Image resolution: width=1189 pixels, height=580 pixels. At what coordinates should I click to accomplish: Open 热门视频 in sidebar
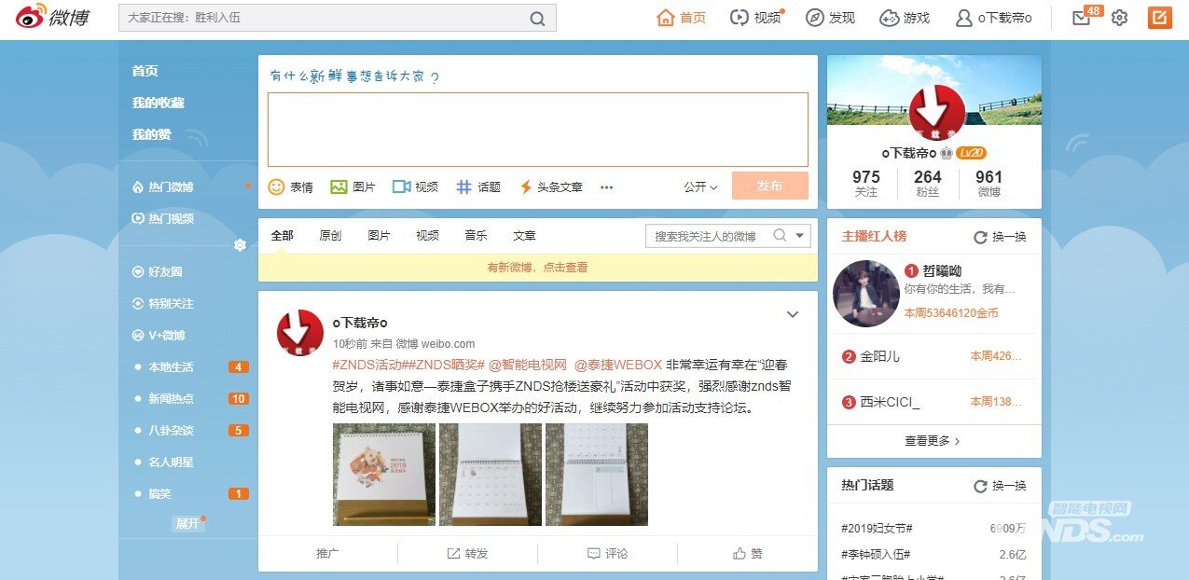[x=163, y=218]
